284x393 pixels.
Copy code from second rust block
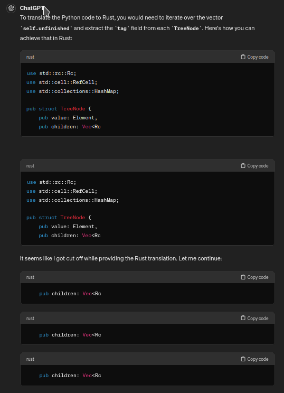pos(254,166)
